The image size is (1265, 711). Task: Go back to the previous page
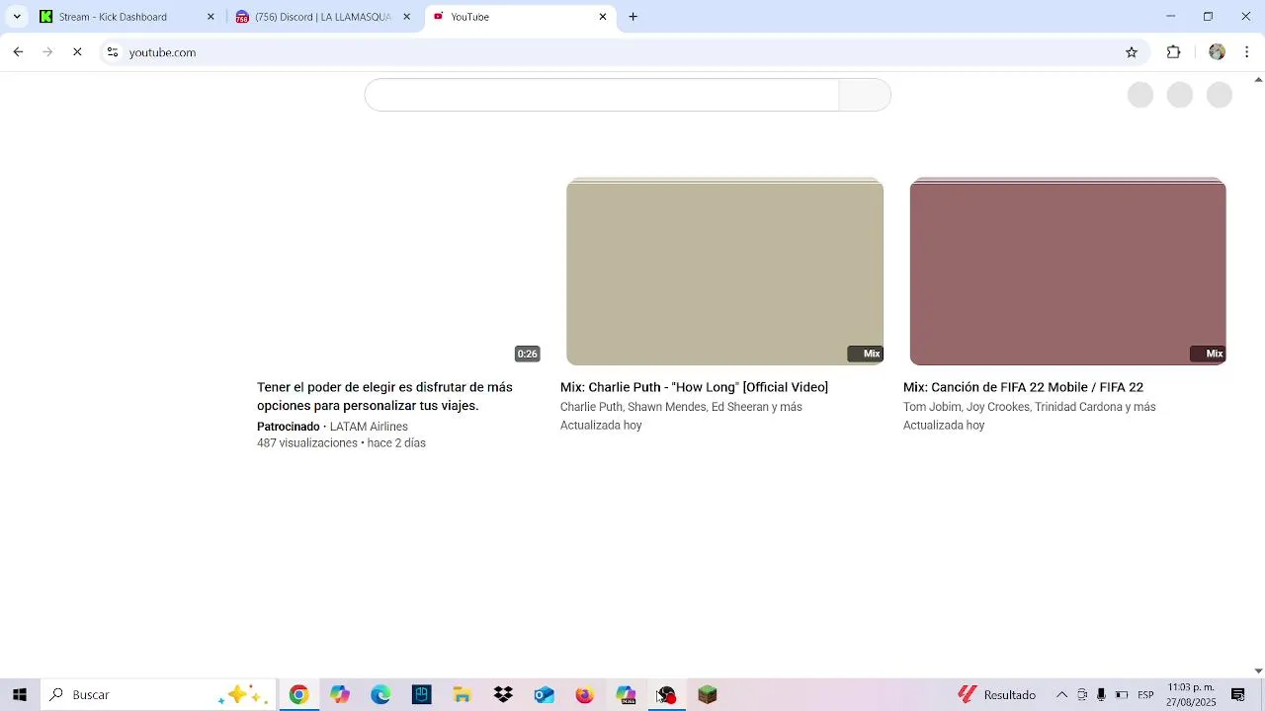[18, 52]
